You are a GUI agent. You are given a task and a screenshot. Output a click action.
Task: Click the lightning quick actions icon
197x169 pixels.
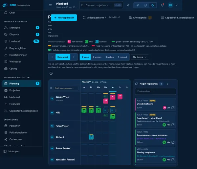[128, 5]
